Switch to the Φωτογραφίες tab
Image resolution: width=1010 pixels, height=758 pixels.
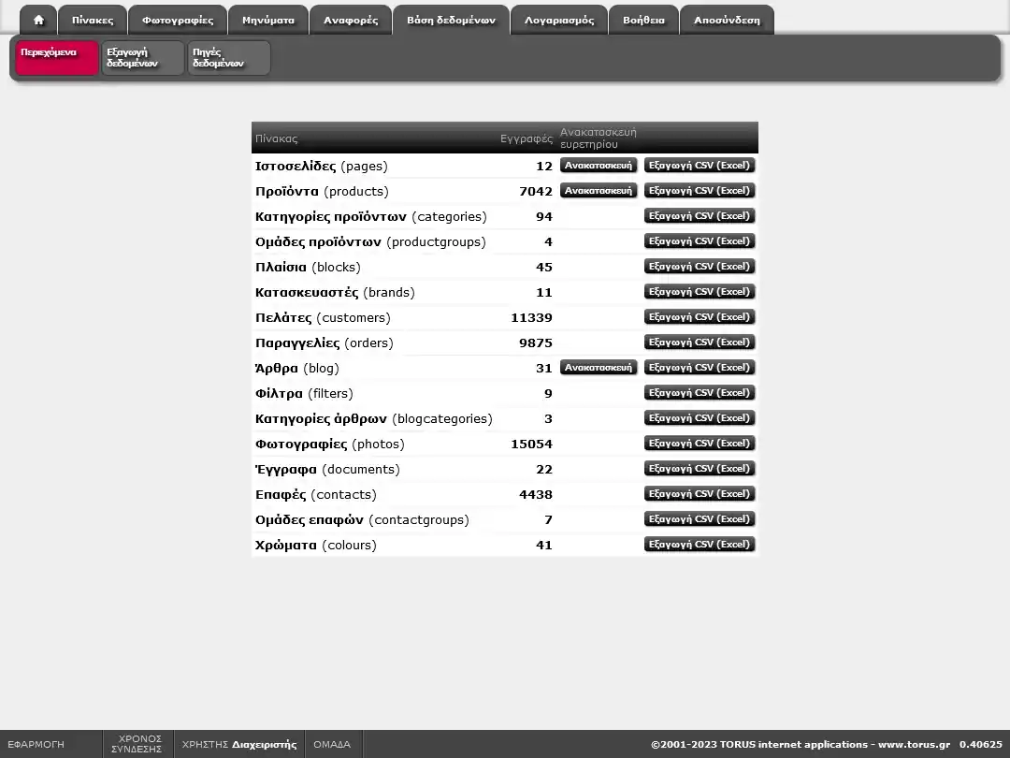178,20
